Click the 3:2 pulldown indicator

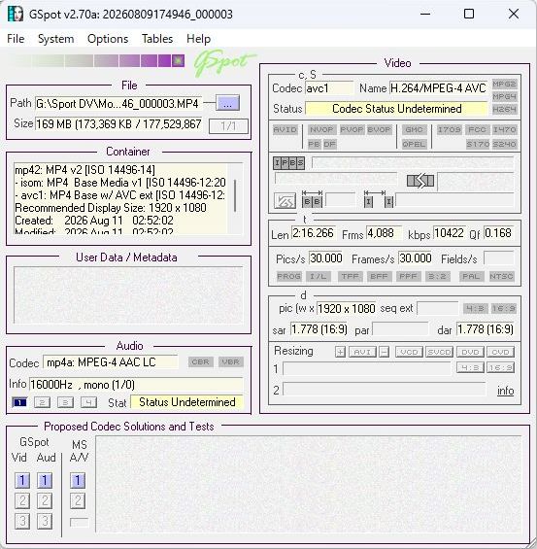click(x=437, y=276)
